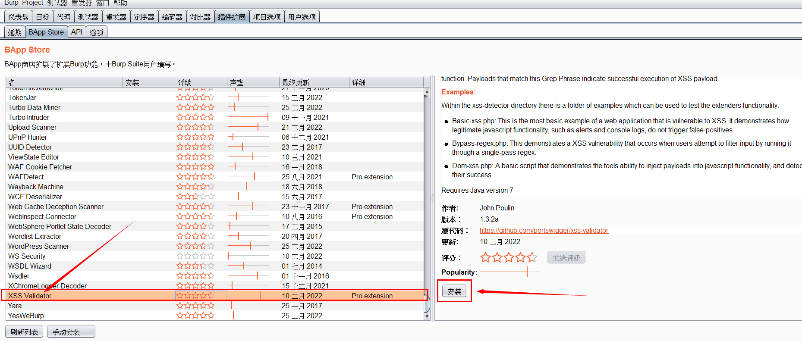Select the 插件扩展 tab
The image size is (802, 341).
pyautogui.click(x=232, y=17)
